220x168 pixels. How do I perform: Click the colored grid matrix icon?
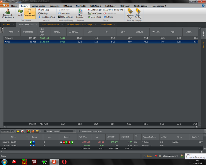[x=28, y=131]
